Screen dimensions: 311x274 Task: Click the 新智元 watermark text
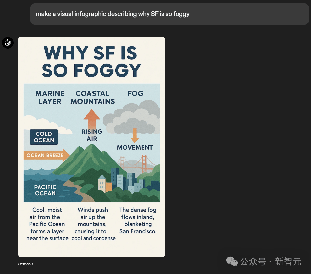click(x=288, y=262)
